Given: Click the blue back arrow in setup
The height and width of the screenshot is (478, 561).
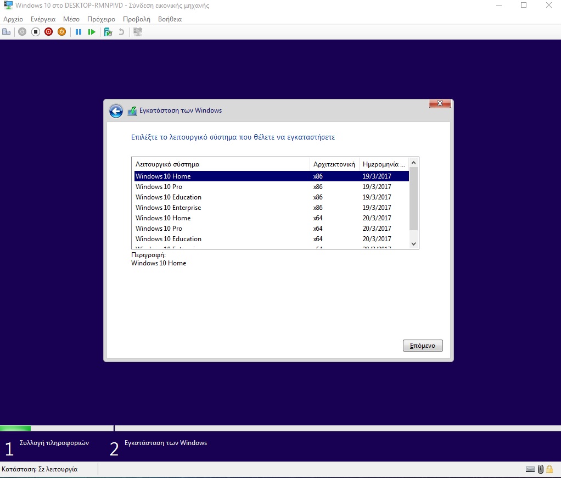Looking at the screenshot, I should (116, 111).
